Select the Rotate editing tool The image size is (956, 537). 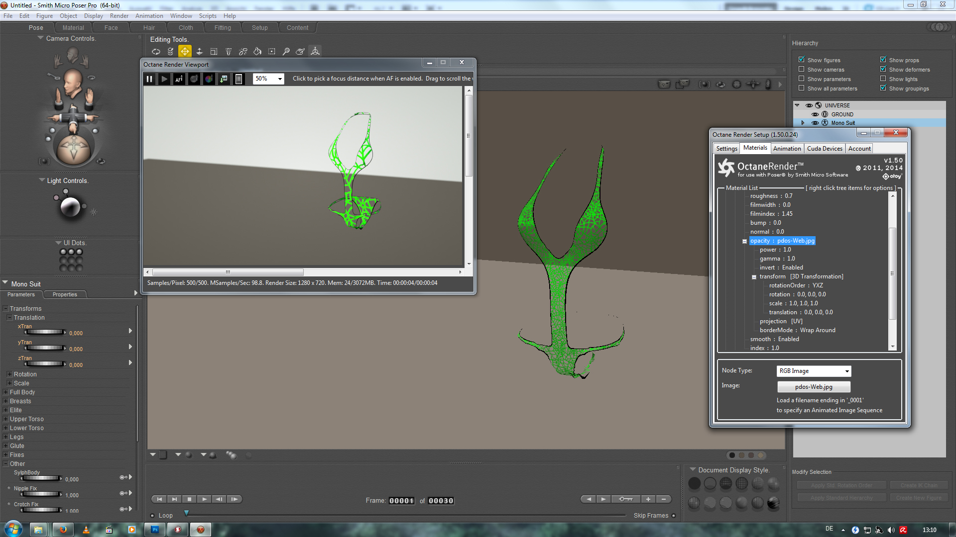tap(156, 51)
